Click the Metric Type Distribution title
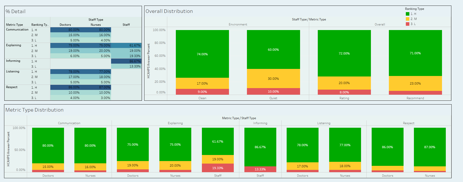The height and width of the screenshot is (182, 463). click(34, 110)
